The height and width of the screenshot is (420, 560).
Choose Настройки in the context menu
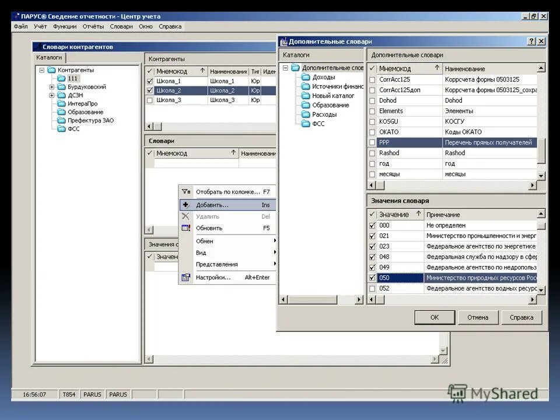(228, 278)
